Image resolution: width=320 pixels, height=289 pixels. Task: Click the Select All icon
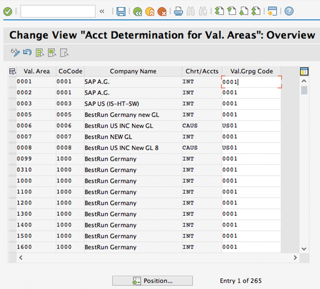point(40,53)
